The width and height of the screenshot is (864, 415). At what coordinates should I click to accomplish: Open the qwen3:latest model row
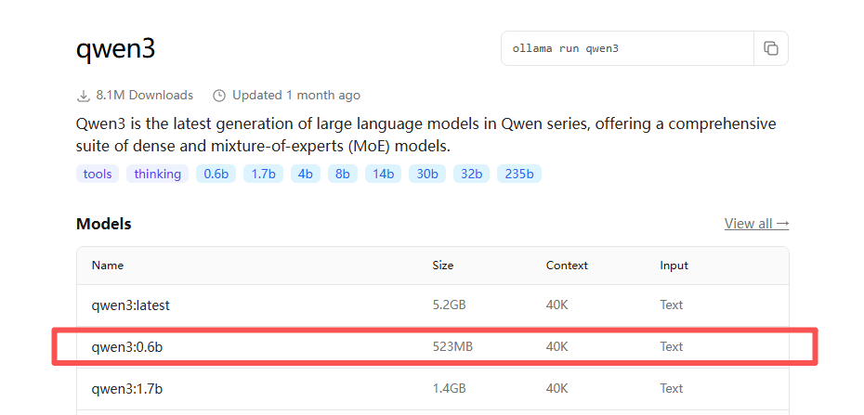point(130,305)
